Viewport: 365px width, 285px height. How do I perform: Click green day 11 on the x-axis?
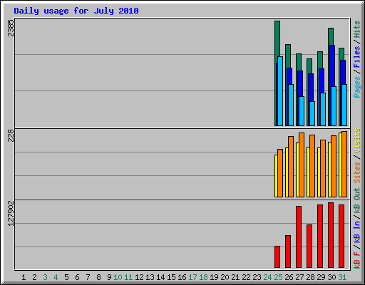pos(128,277)
